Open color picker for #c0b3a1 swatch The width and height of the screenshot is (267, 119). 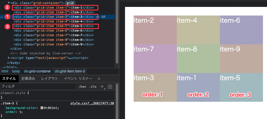[42, 108]
